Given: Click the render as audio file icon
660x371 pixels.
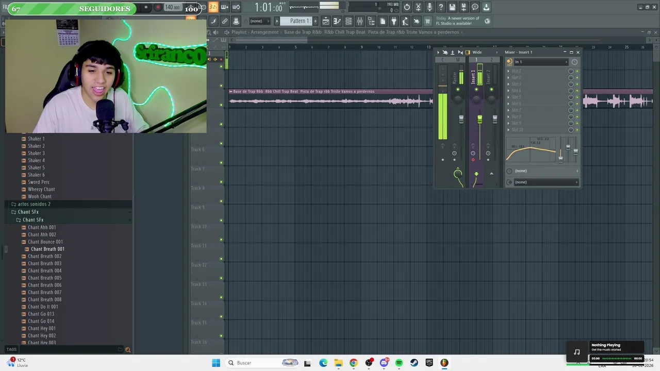Looking at the screenshot, I should tap(464, 7).
